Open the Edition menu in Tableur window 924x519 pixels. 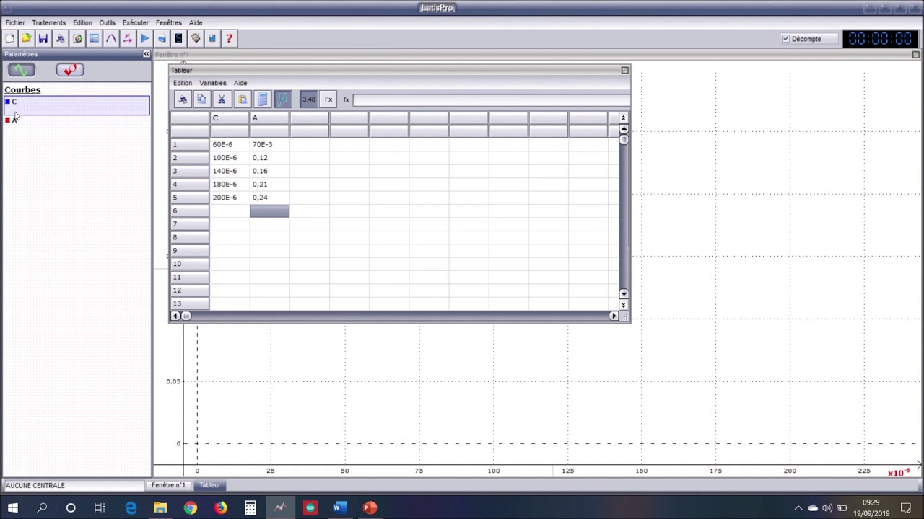(x=183, y=83)
